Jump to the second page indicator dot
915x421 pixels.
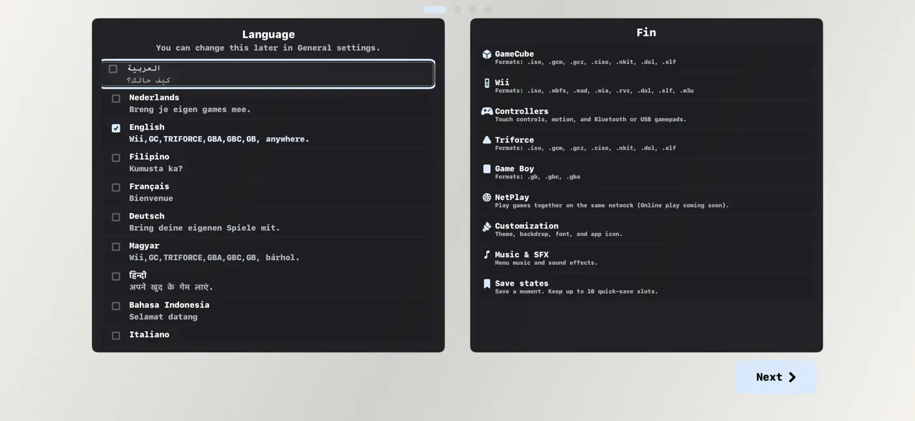pyautogui.click(x=457, y=10)
